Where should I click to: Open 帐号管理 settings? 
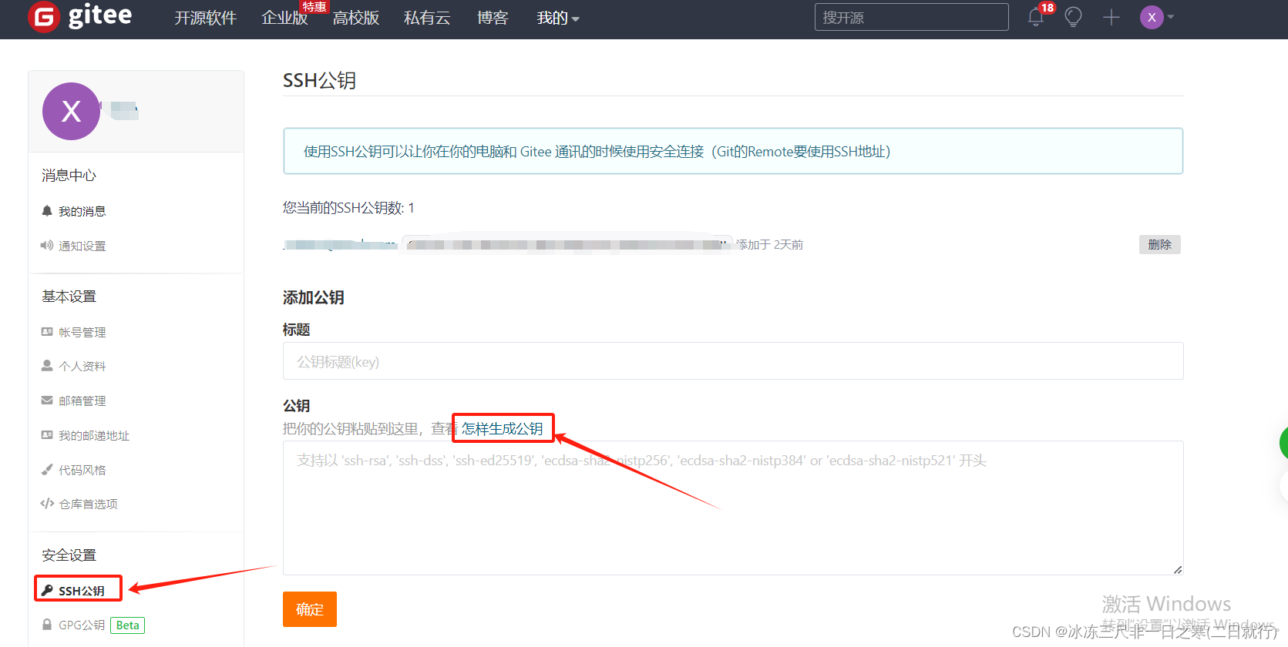click(x=82, y=332)
